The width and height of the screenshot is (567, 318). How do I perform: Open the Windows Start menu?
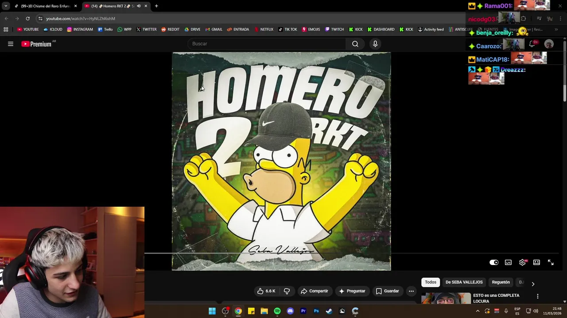click(212, 311)
